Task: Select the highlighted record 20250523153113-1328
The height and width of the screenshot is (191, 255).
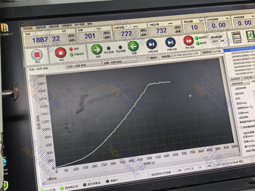Action: (x=239, y=50)
